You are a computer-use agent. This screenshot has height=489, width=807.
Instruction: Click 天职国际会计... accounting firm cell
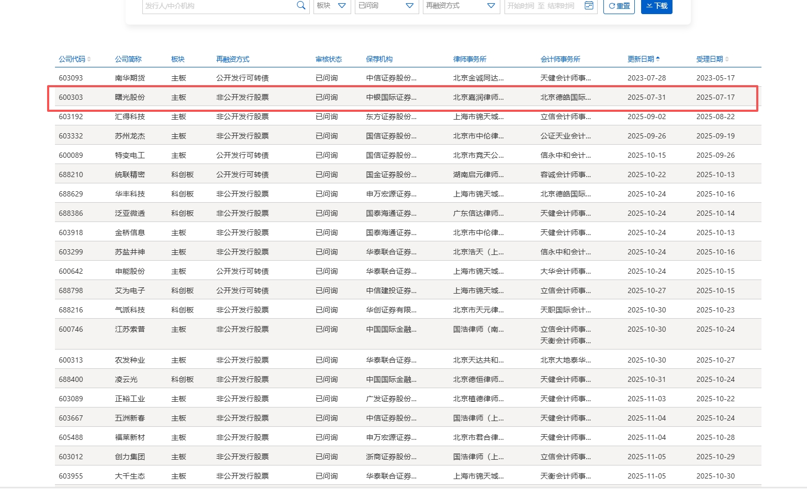click(566, 310)
